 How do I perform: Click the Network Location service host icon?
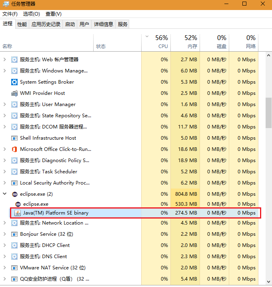tap(14, 223)
